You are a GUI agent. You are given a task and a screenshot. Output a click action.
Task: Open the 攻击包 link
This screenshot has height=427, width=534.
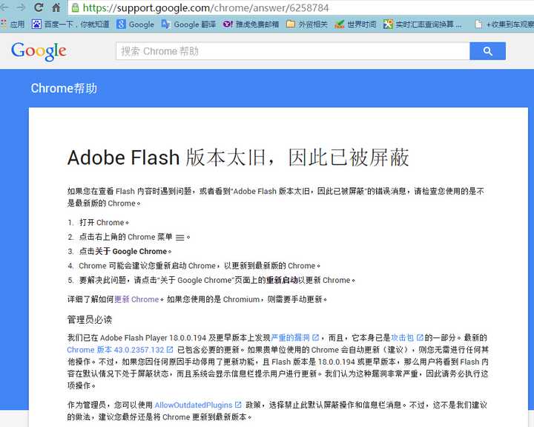click(402, 338)
